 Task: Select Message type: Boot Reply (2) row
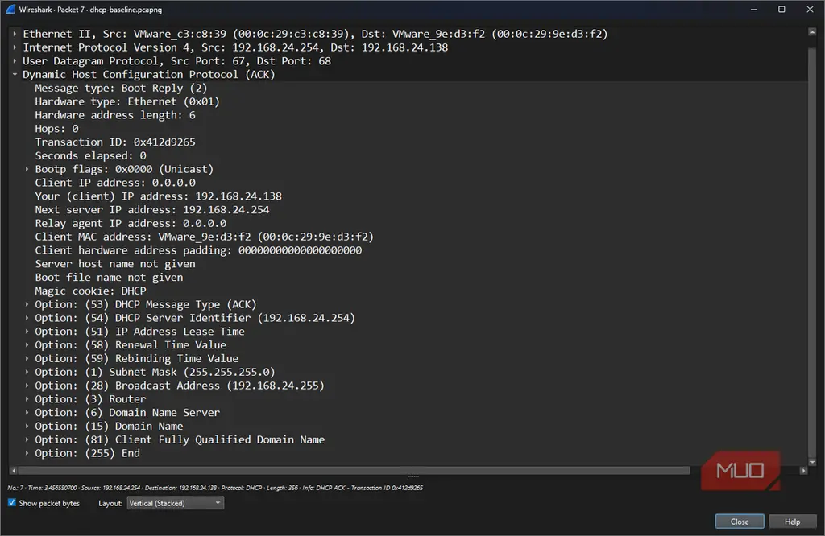tap(121, 89)
